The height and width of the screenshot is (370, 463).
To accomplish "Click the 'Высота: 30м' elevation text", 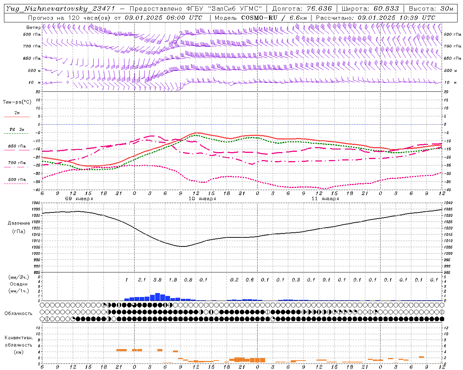I will tap(431, 9).
